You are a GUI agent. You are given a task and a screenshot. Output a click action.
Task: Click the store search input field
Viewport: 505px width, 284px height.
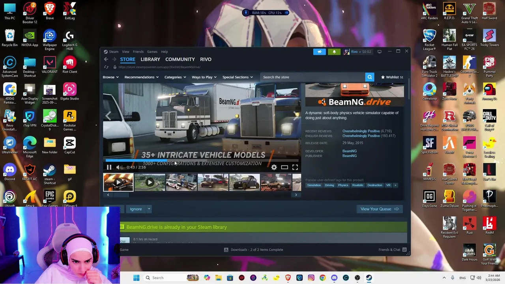coord(313,77)
